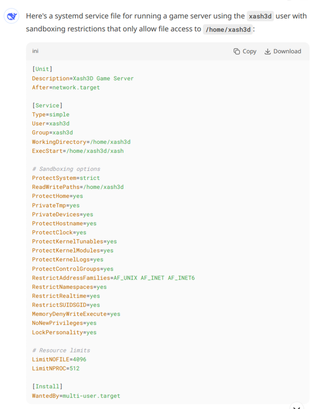Click the 'User=xash3d' line
This screenshot has width=316, height=409.
pos(51,124)
